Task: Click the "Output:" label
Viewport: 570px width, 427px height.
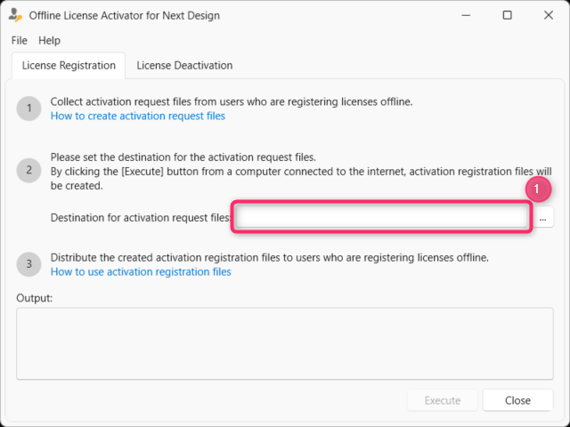Action: click(x=35, y=298)
